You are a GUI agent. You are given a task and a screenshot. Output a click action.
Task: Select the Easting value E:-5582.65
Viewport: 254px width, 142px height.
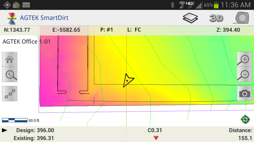coord(66,30)
